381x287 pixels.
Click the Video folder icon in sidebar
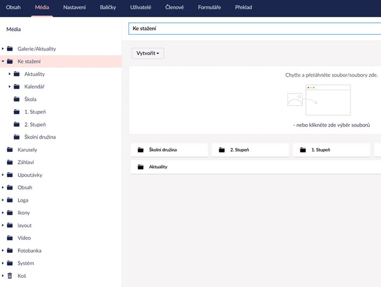10,238
